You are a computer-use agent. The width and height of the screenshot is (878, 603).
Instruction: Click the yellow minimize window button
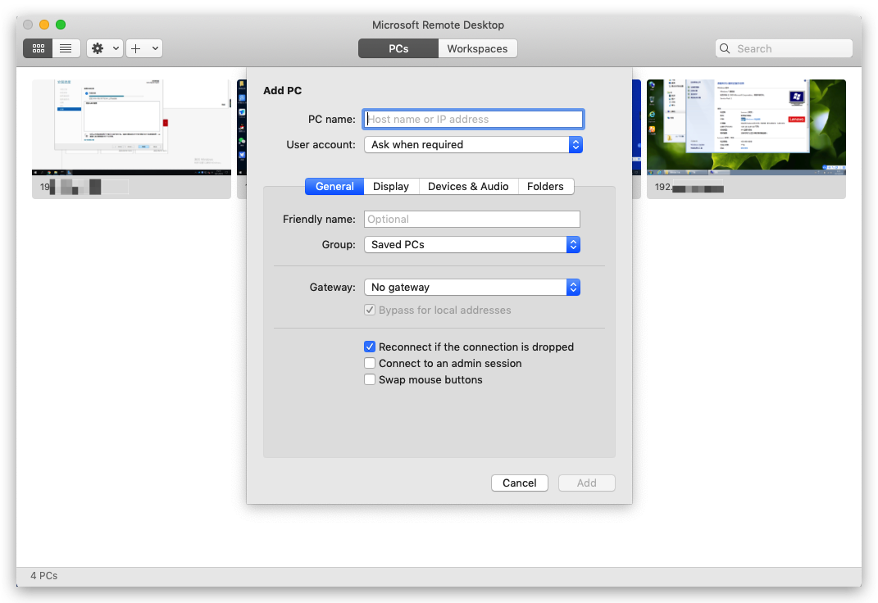click(44, 25)
